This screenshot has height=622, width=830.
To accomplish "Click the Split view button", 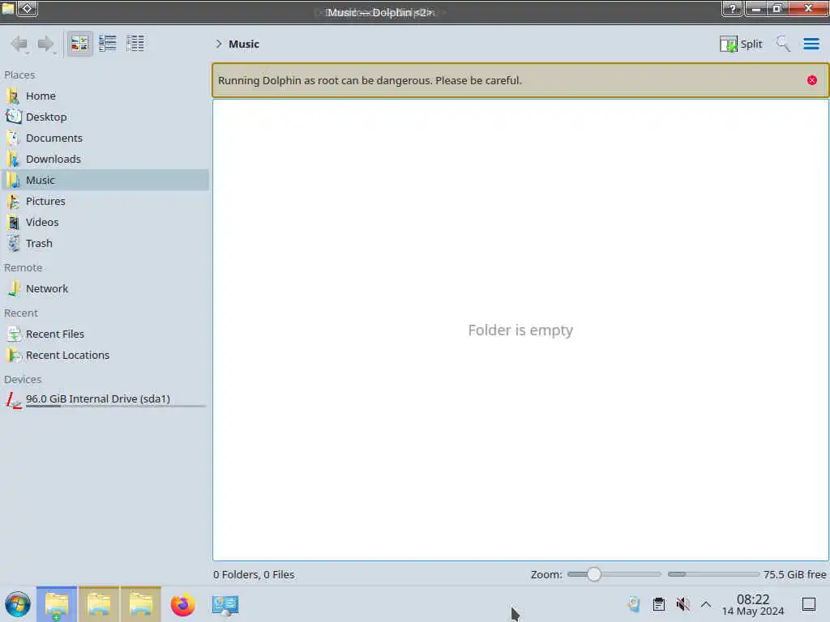I will [741, 44].
